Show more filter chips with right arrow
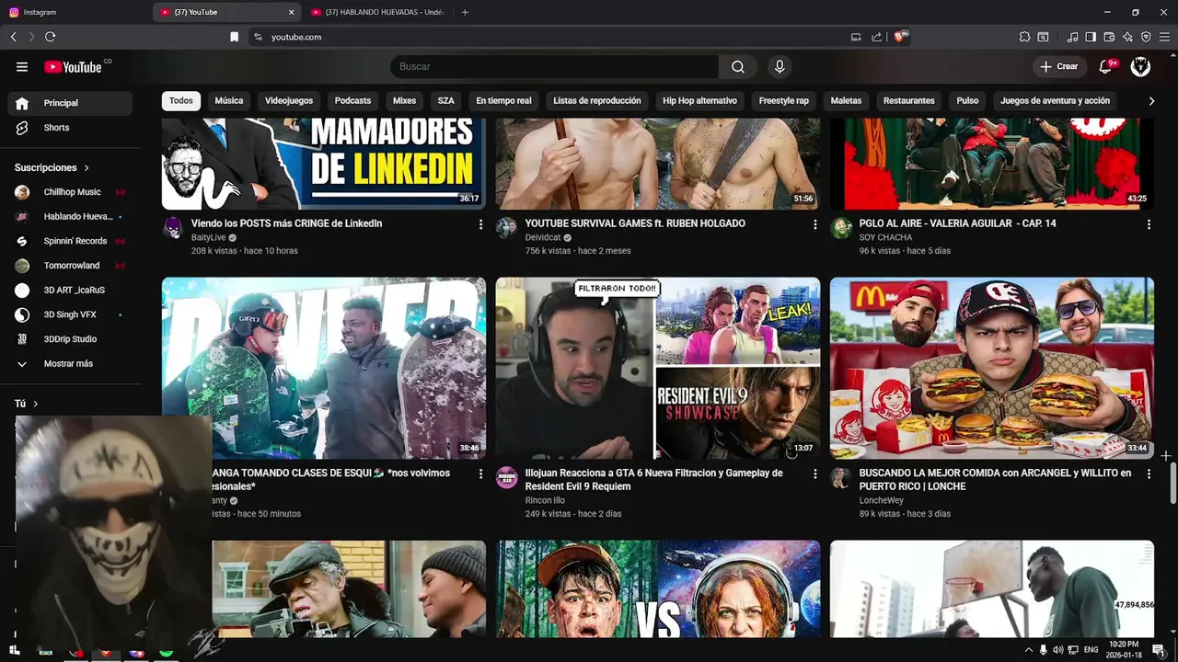Image resolution: width=1178 pixels, height=662 pixels. [1150, 101]
